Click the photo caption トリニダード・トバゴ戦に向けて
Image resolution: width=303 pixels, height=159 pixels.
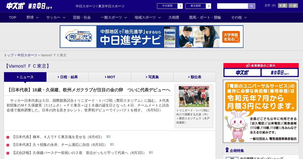[x=193, y=116]
